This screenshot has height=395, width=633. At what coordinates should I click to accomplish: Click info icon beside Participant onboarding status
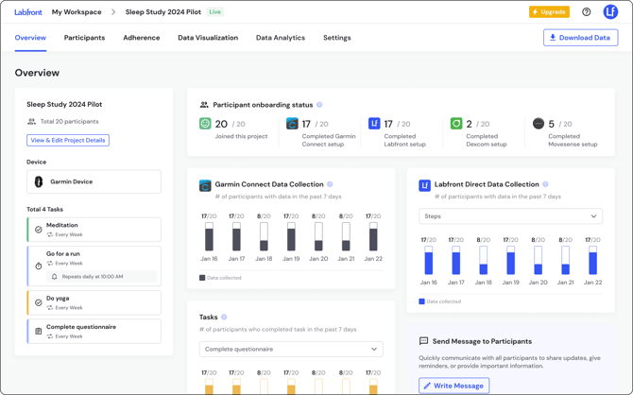[x=319, y=105]
